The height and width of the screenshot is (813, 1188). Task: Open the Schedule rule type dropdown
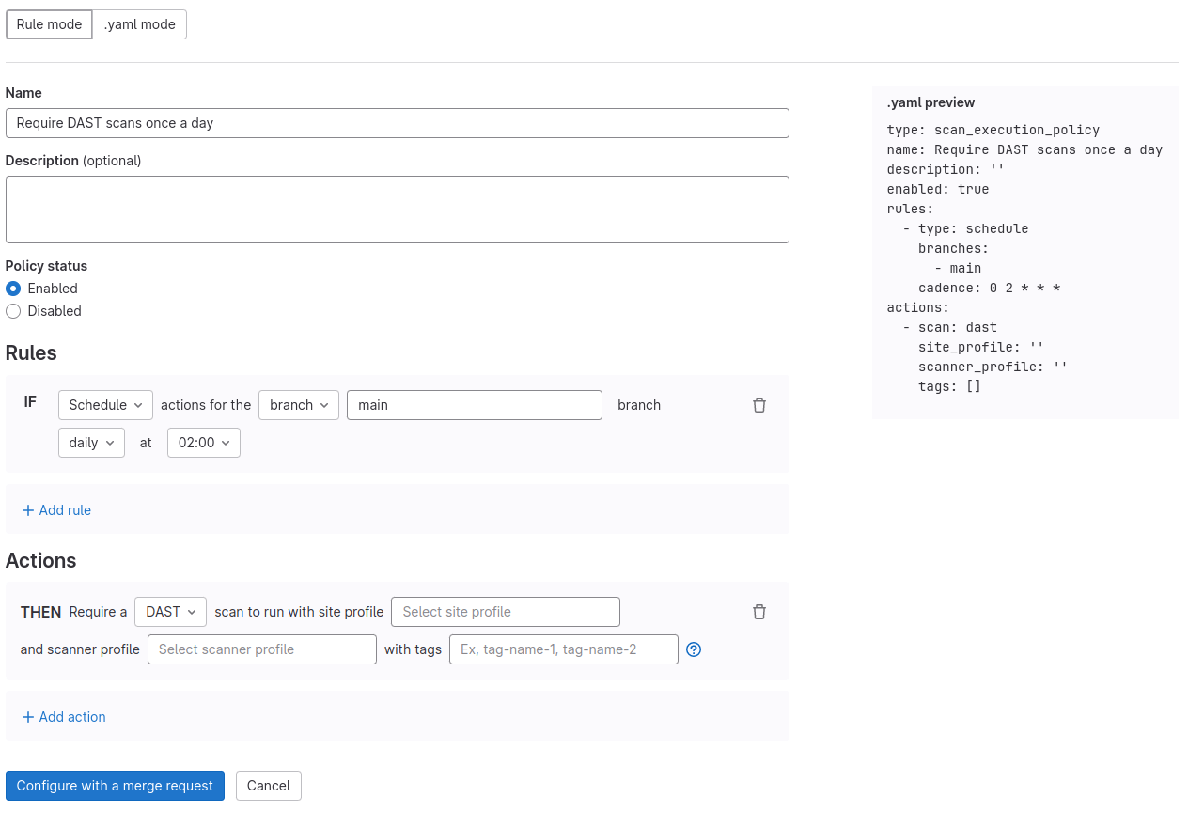pos(105,405)
